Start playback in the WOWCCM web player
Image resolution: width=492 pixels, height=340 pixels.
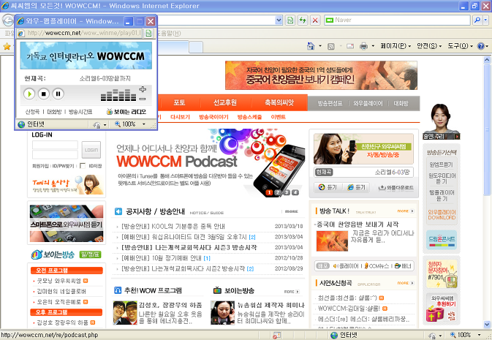point(29,94)
